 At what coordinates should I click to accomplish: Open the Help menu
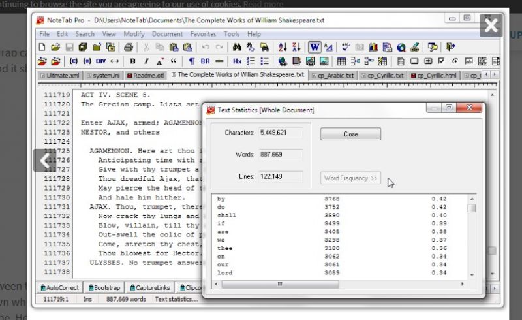[254, 34]
